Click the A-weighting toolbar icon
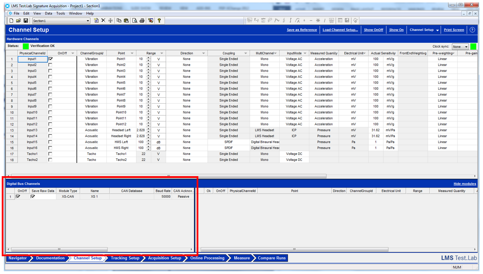Image resolution: width=483 pixels, height=274 pixels. pyautogui.click(x=298, y=21)
